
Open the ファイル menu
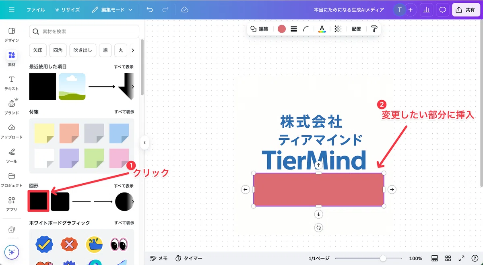(36, 10)
